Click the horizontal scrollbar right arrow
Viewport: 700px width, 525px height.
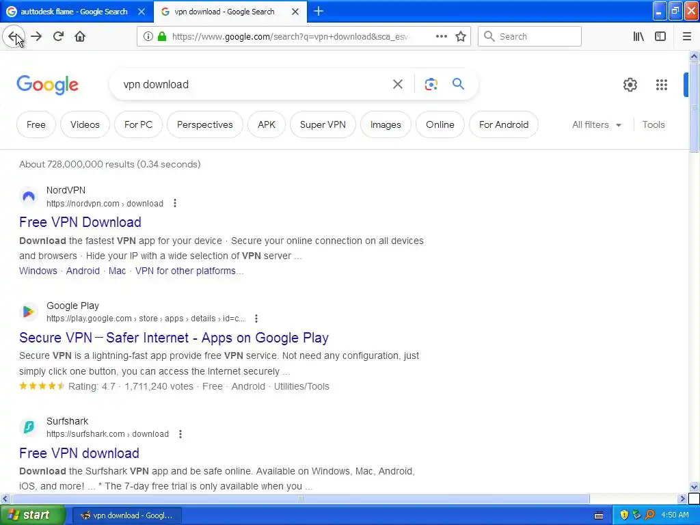click(x=683, y=498)
